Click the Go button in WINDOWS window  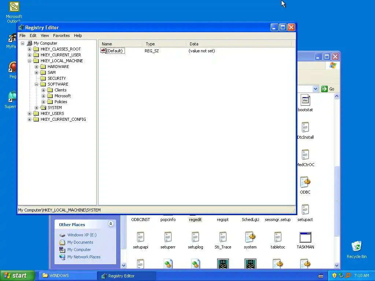328,89
